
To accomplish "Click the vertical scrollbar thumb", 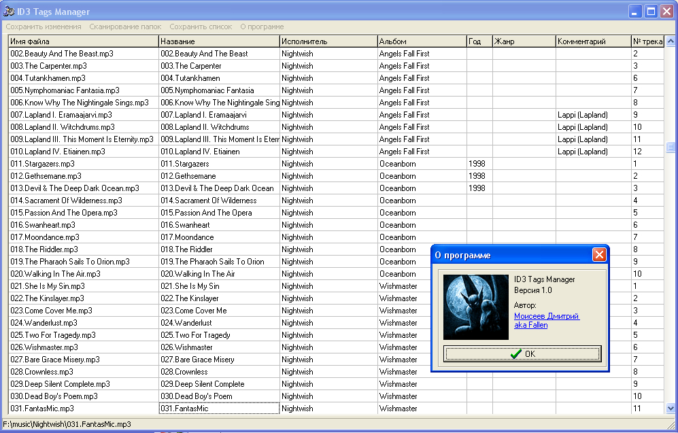I will [671, 147].
